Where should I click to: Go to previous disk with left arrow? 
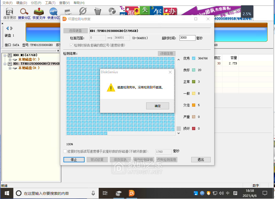7,28
